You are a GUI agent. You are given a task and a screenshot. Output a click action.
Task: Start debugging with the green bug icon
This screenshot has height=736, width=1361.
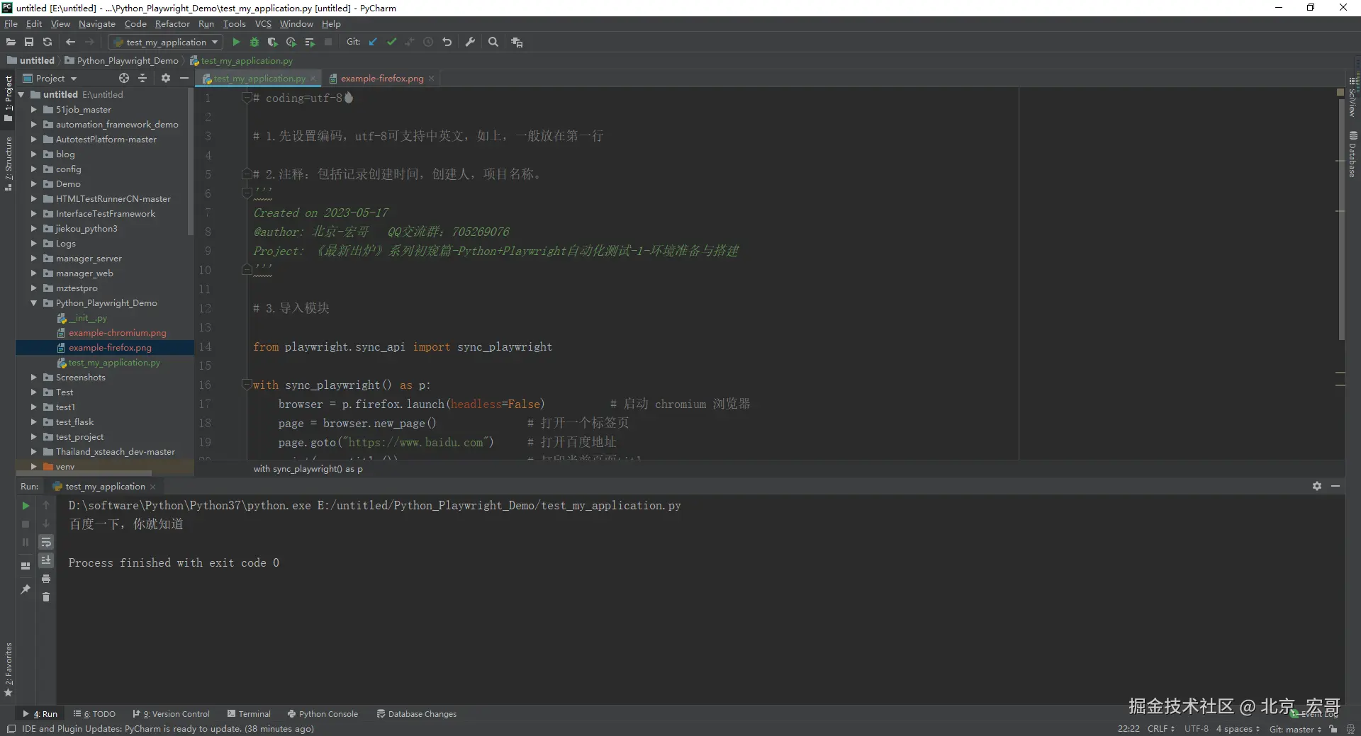coord(254,43)
